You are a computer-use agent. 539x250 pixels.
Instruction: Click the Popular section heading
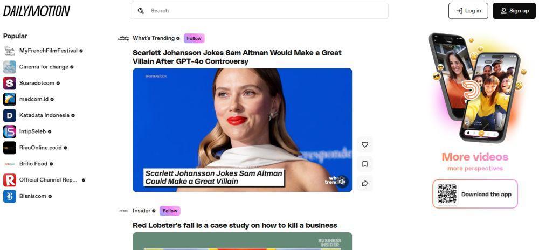point(15,36)
